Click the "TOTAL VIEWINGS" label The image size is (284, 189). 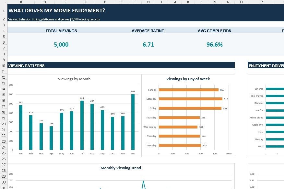click(61, 31)
